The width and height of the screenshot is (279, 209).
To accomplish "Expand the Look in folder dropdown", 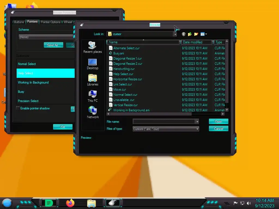I will pos(175,34).
